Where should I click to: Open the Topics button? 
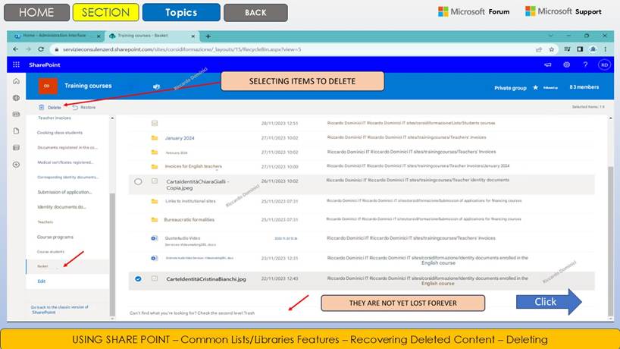(x=181, y=12)
